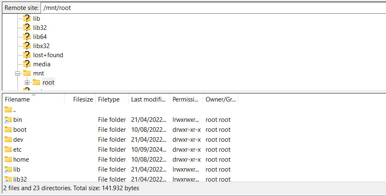Click the media folder question-mark icon
Viewport: 386px width, 196px height.
click(x=27, y=64)
